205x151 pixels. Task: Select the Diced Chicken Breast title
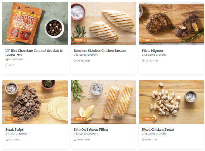pyautogui.click(x=158, y=130)
